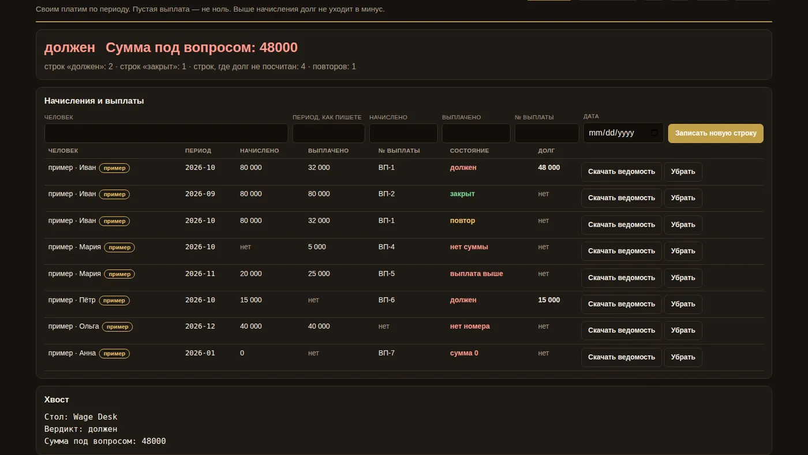Viewport: 808px width, 455px height.
Task: Click the Человек input field
Action: point(166,133)
